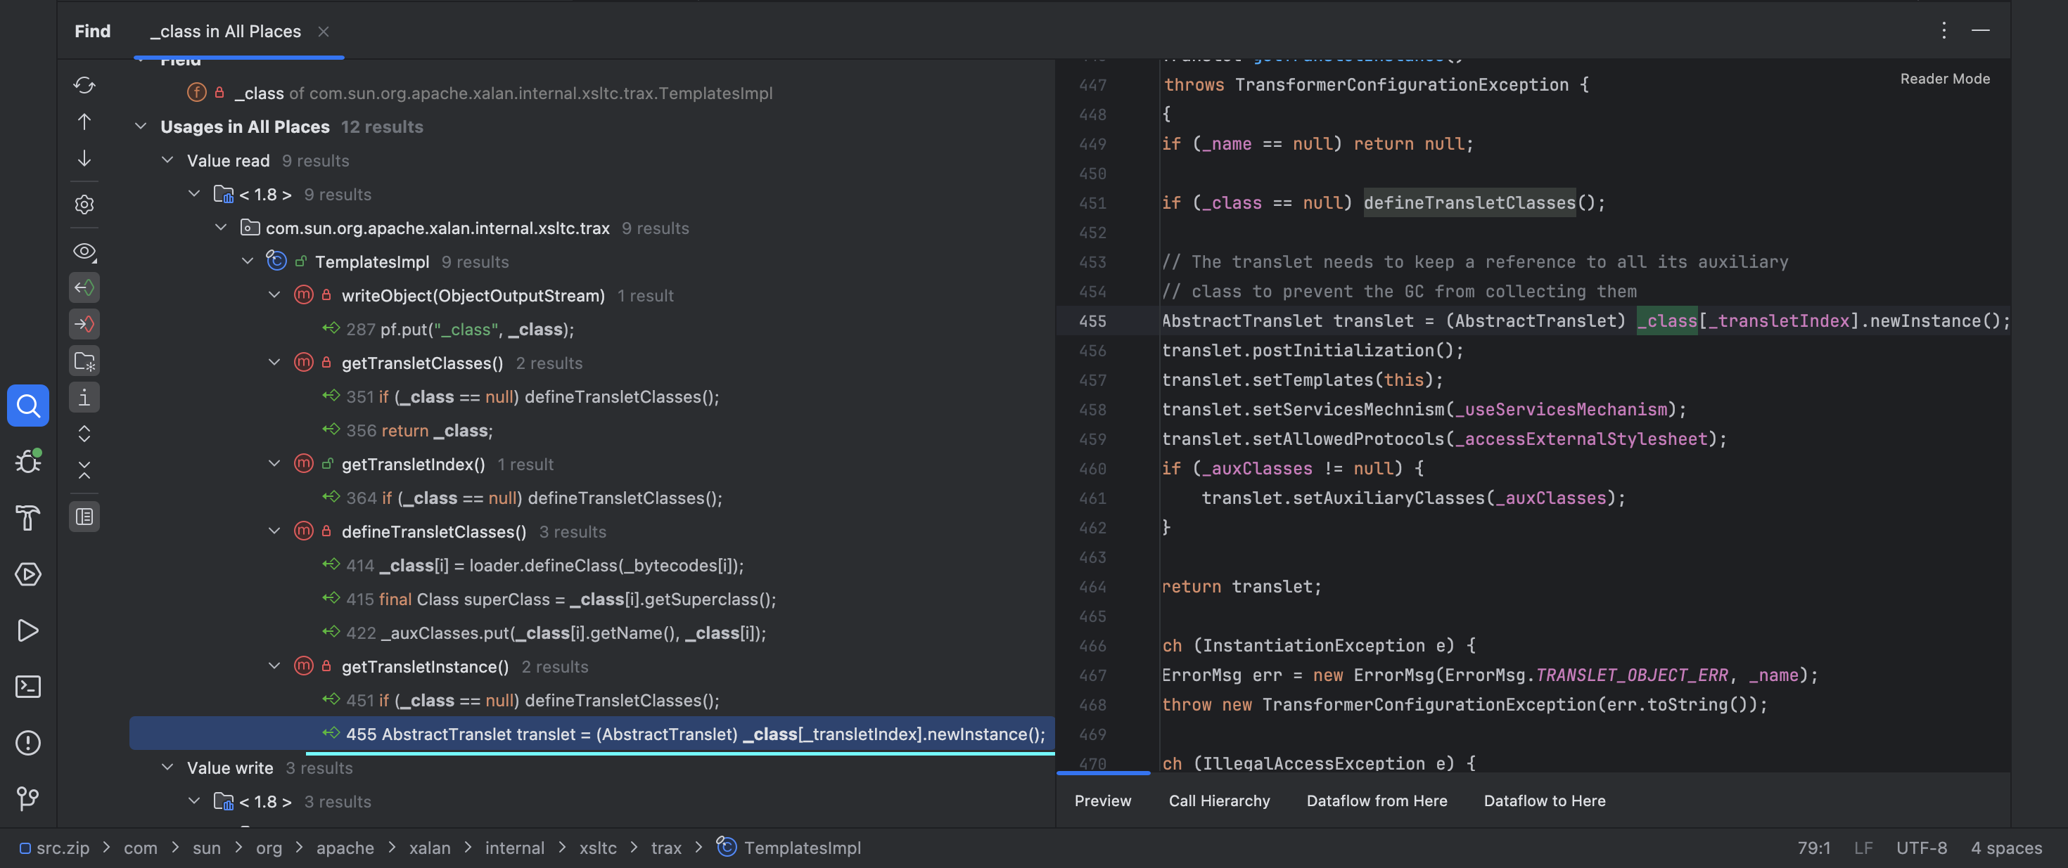The image size is (2068, 868).
Task: Click the Rerun search refresh icon
Action: pos(84,85)
